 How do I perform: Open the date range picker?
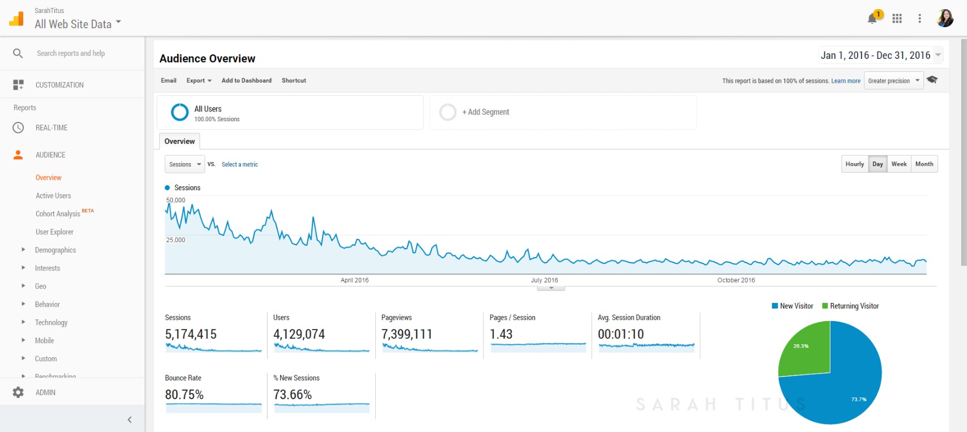click(x=880, y=55)
